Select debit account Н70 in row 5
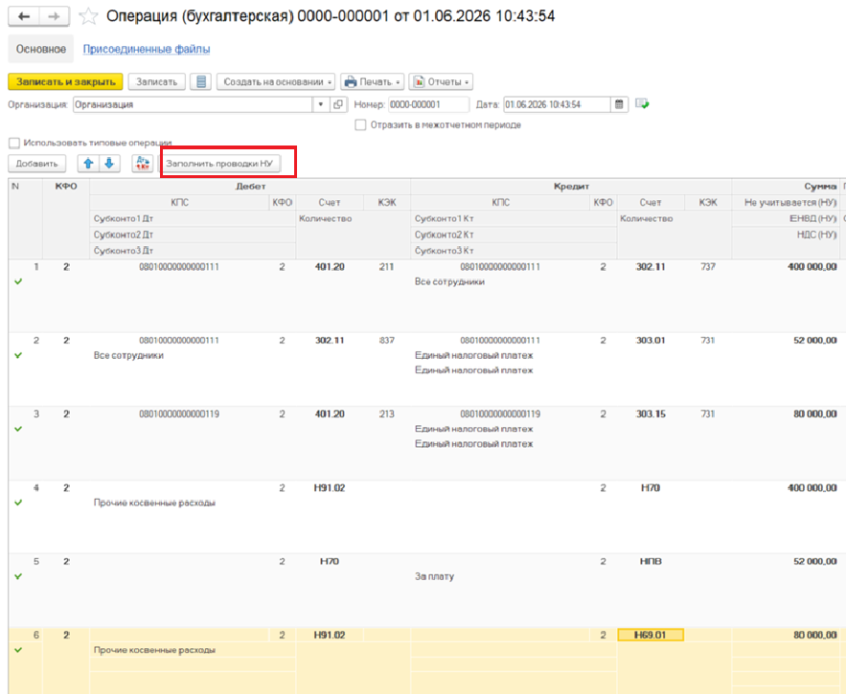Image resolution: width=846 pixels, height=694 pixels. coord(330,562)
